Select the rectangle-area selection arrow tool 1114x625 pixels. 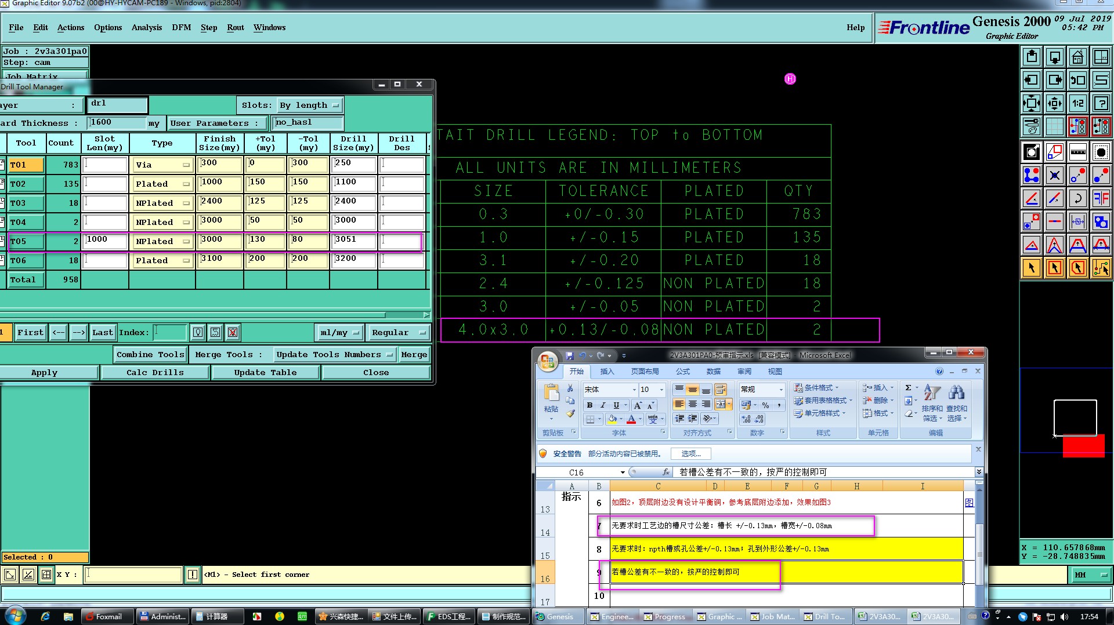tap(1054, 268)
